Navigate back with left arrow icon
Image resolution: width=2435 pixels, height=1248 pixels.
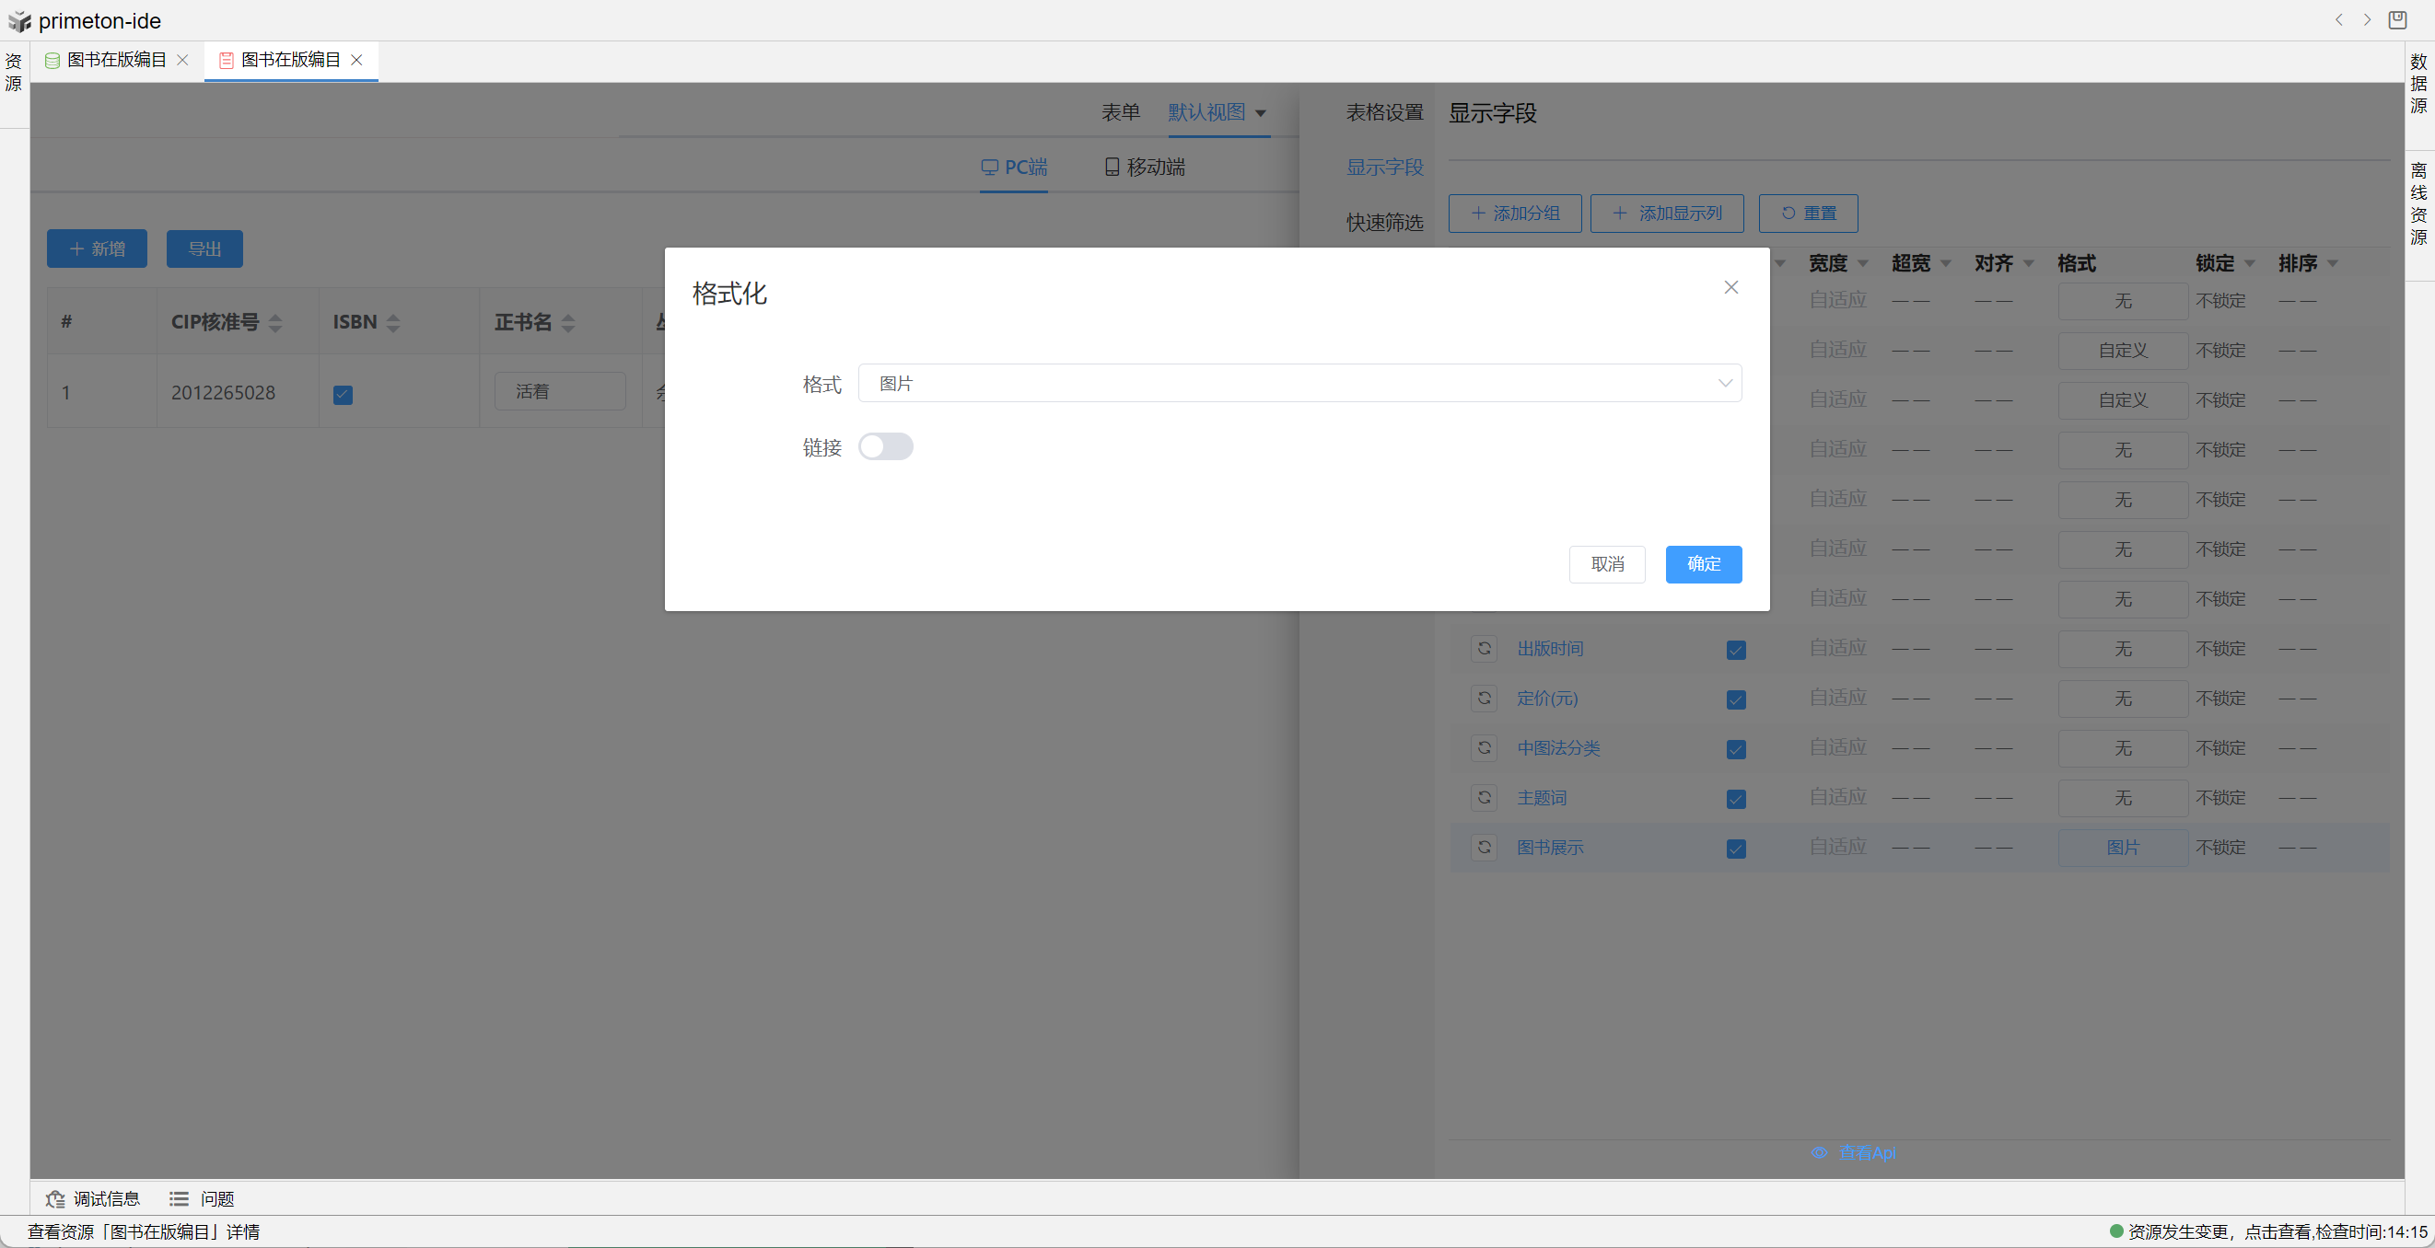point(2338,20)
